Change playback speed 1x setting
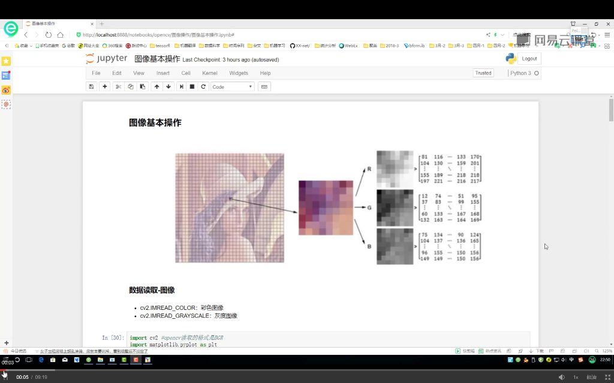This screenshot has width=614, height=383. coord(576,377)
